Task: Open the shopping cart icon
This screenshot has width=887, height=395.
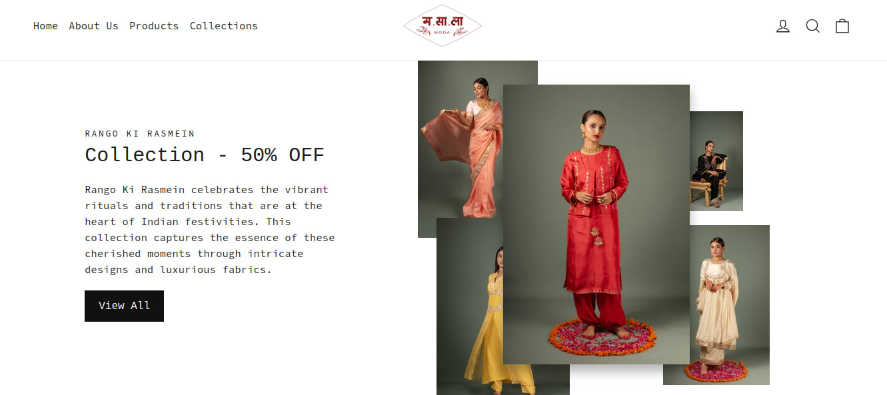Action: 842,26
